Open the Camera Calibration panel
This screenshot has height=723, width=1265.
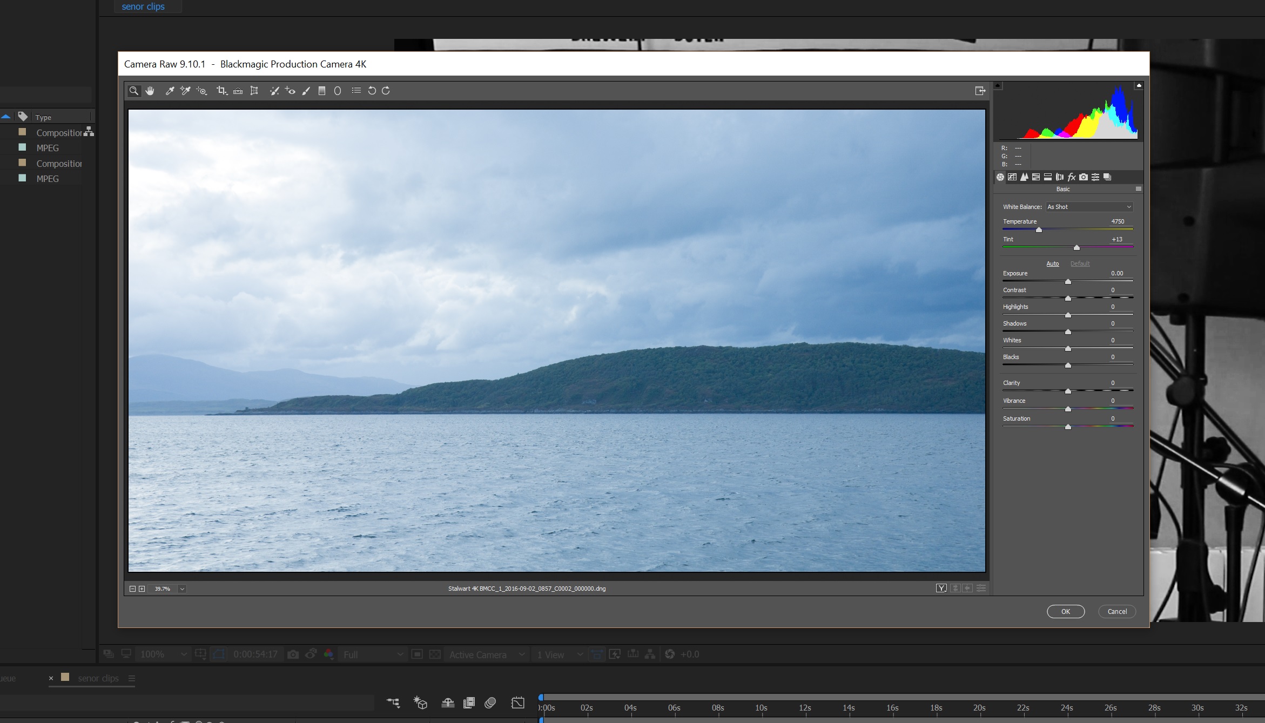tap(1084, 177)
